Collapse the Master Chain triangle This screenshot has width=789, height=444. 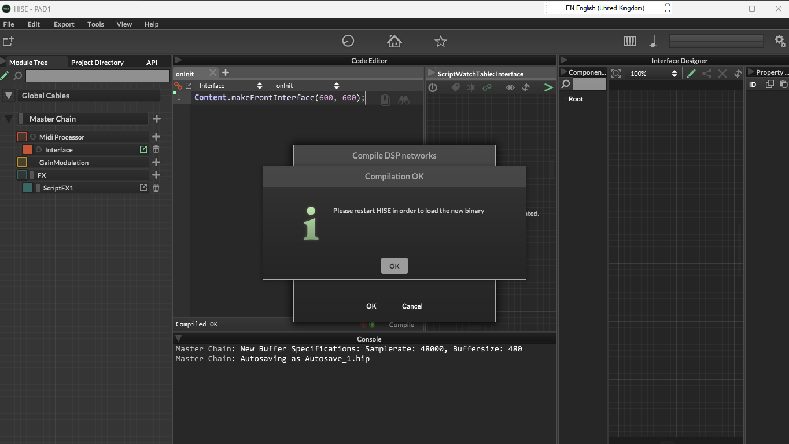tap(9, 119)
